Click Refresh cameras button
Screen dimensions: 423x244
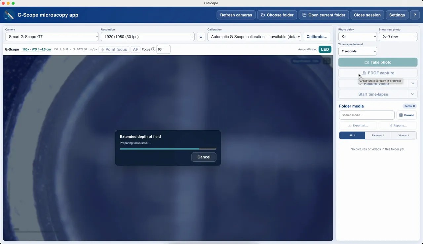(236, 15)
